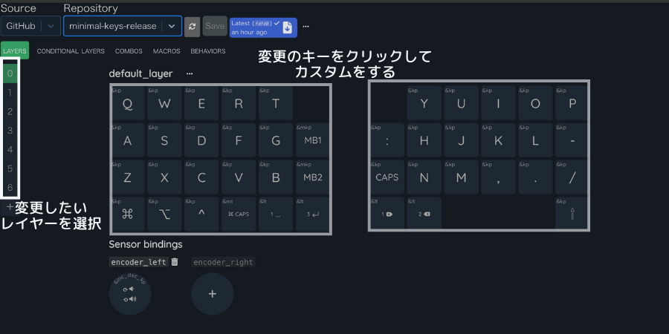Click the Shift arrow key on right half
Image resolution: width=669 pixels, height=334 pixels.
pos(572,214)
